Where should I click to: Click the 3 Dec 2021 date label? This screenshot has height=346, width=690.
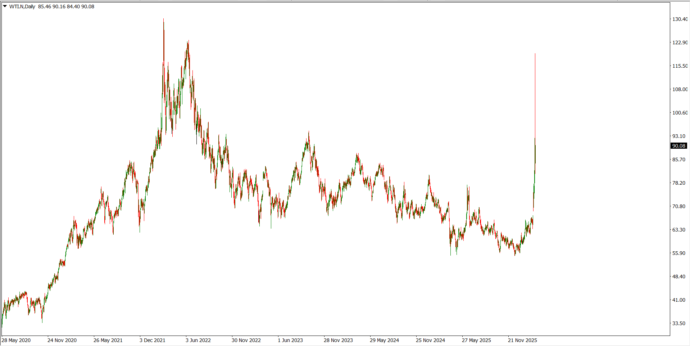click(153, 340)
